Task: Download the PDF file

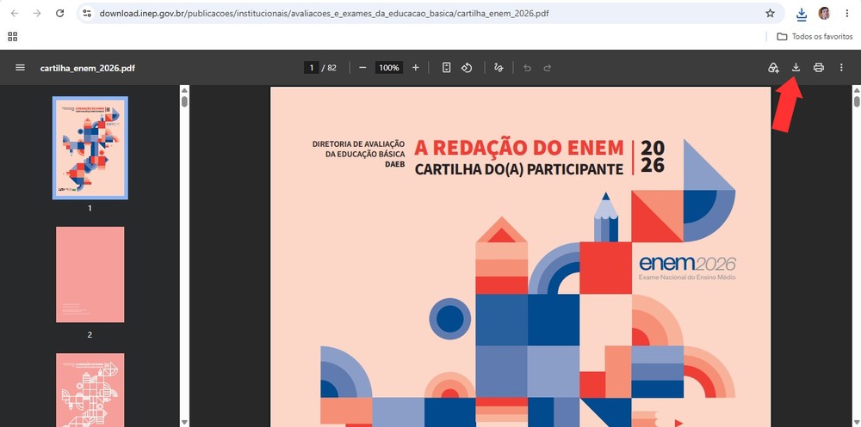Action: coord(796,67)
